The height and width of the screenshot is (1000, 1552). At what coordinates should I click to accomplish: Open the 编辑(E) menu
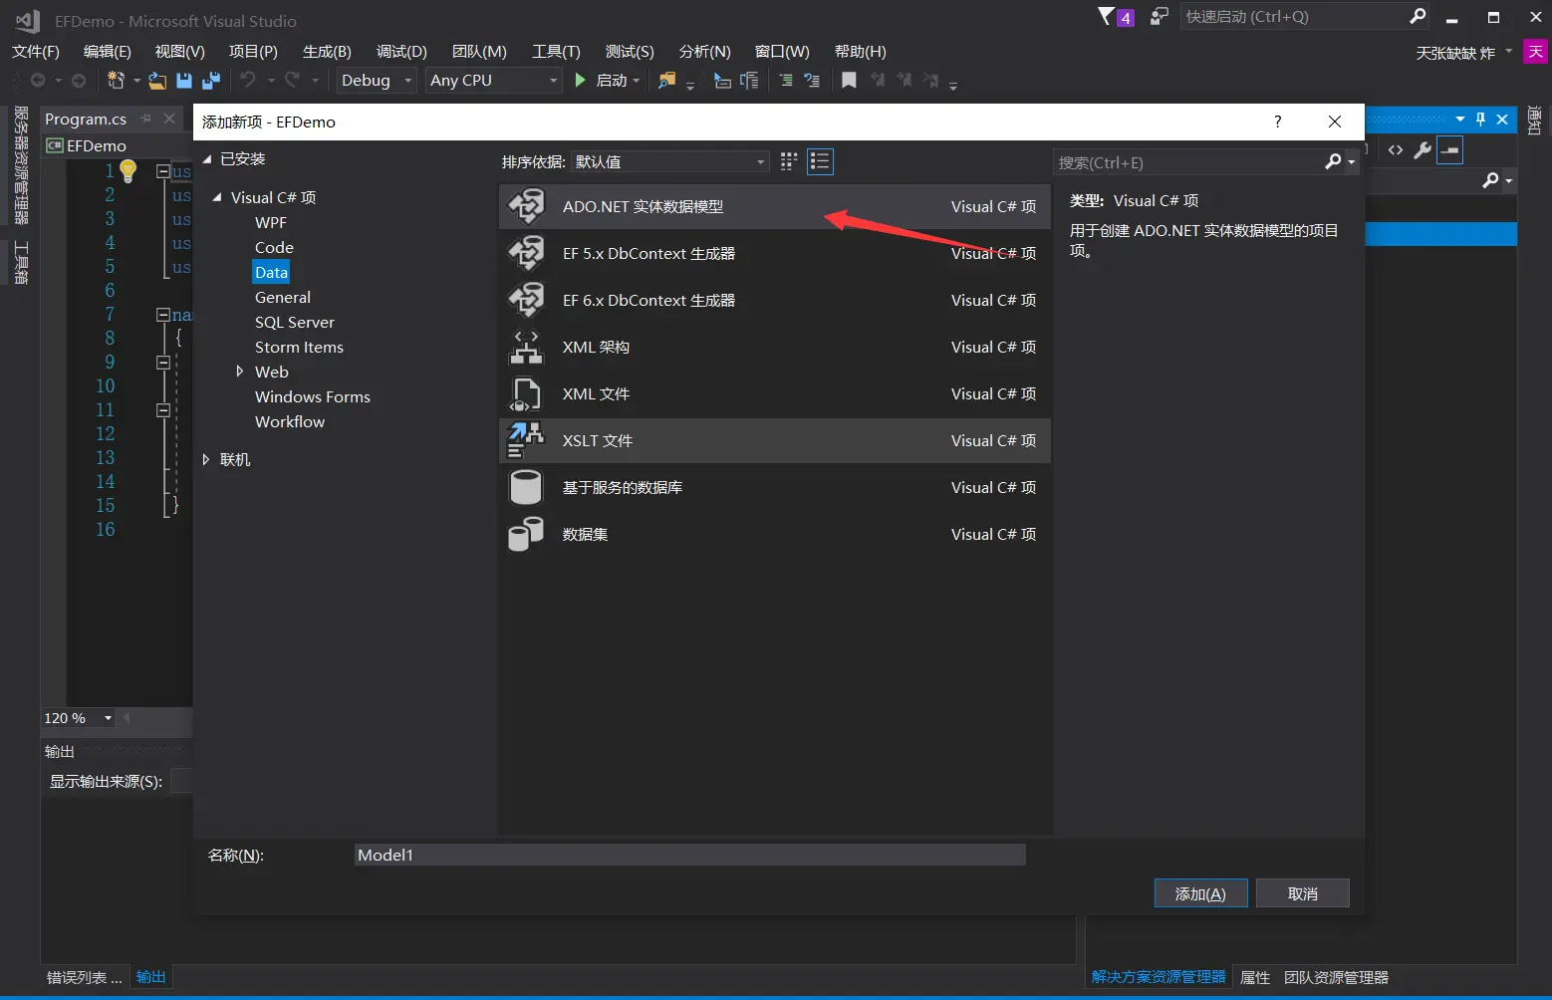tap(107, 52)
